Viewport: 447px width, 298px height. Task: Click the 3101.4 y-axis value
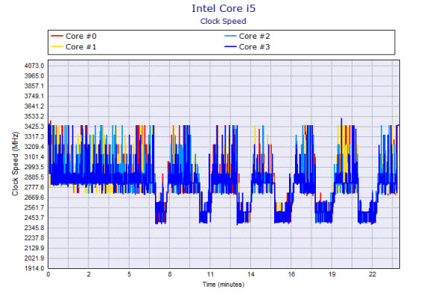(34, 157)
